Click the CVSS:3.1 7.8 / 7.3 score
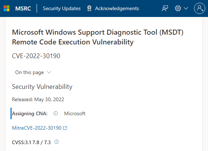This screenshot has width=208, height=151. (x=31, y=142)
